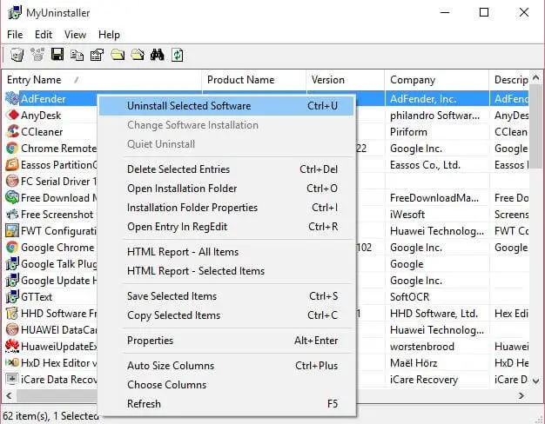Click company cell 'Piriform'
This screenshot has height=424, width=545.
pos(408,132)
